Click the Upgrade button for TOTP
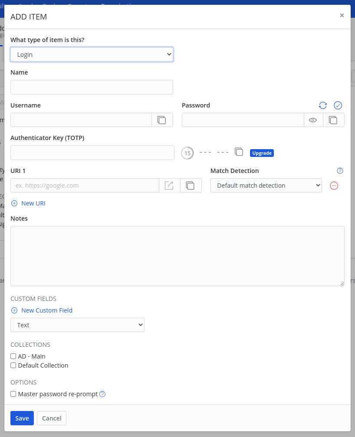This screenshot has height=437, width=355. [262, 153]
